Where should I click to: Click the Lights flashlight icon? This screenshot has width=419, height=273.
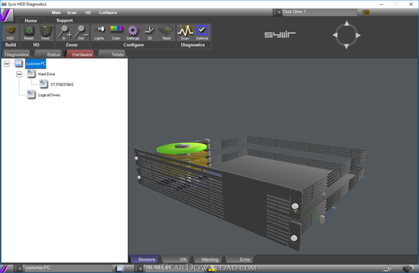click(x=99, y=33)
